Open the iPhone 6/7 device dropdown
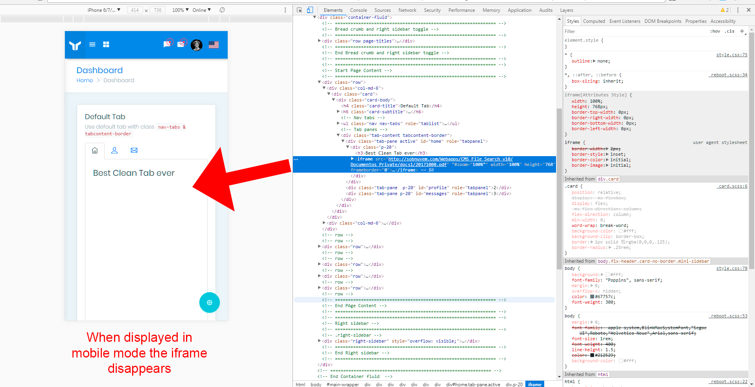The width and height of the screenshot is (755, 387). point(104,10)
